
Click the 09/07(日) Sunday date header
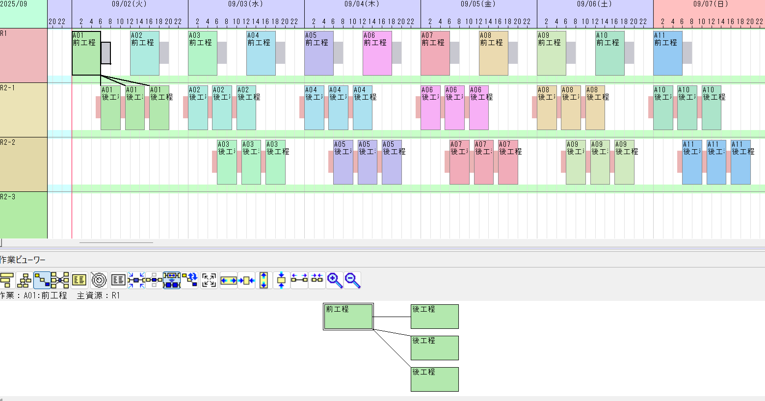(710, 4)
